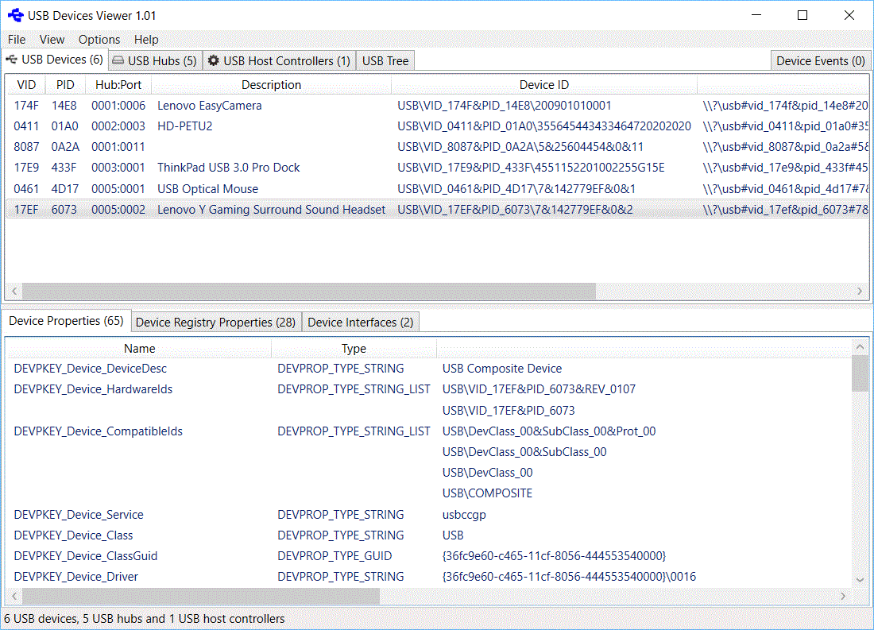Click the left arrow of the horizontal scrollbar

tap(14, 292)
